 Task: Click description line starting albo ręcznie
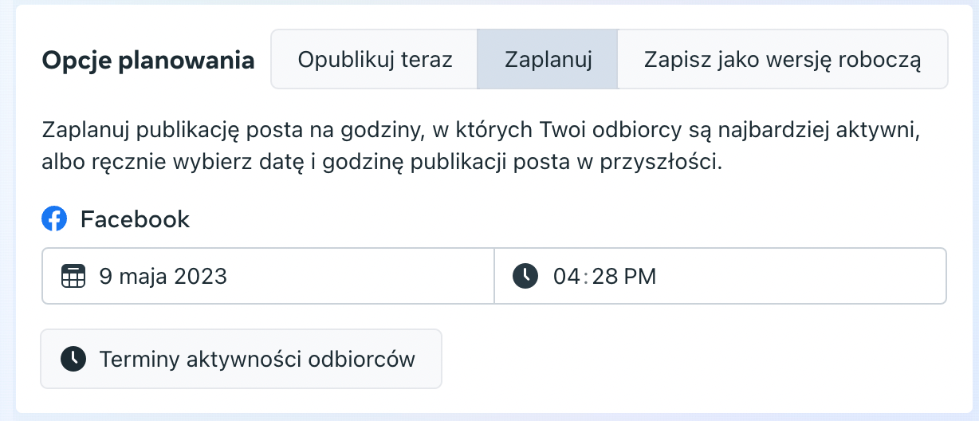(x=382, y=162)
